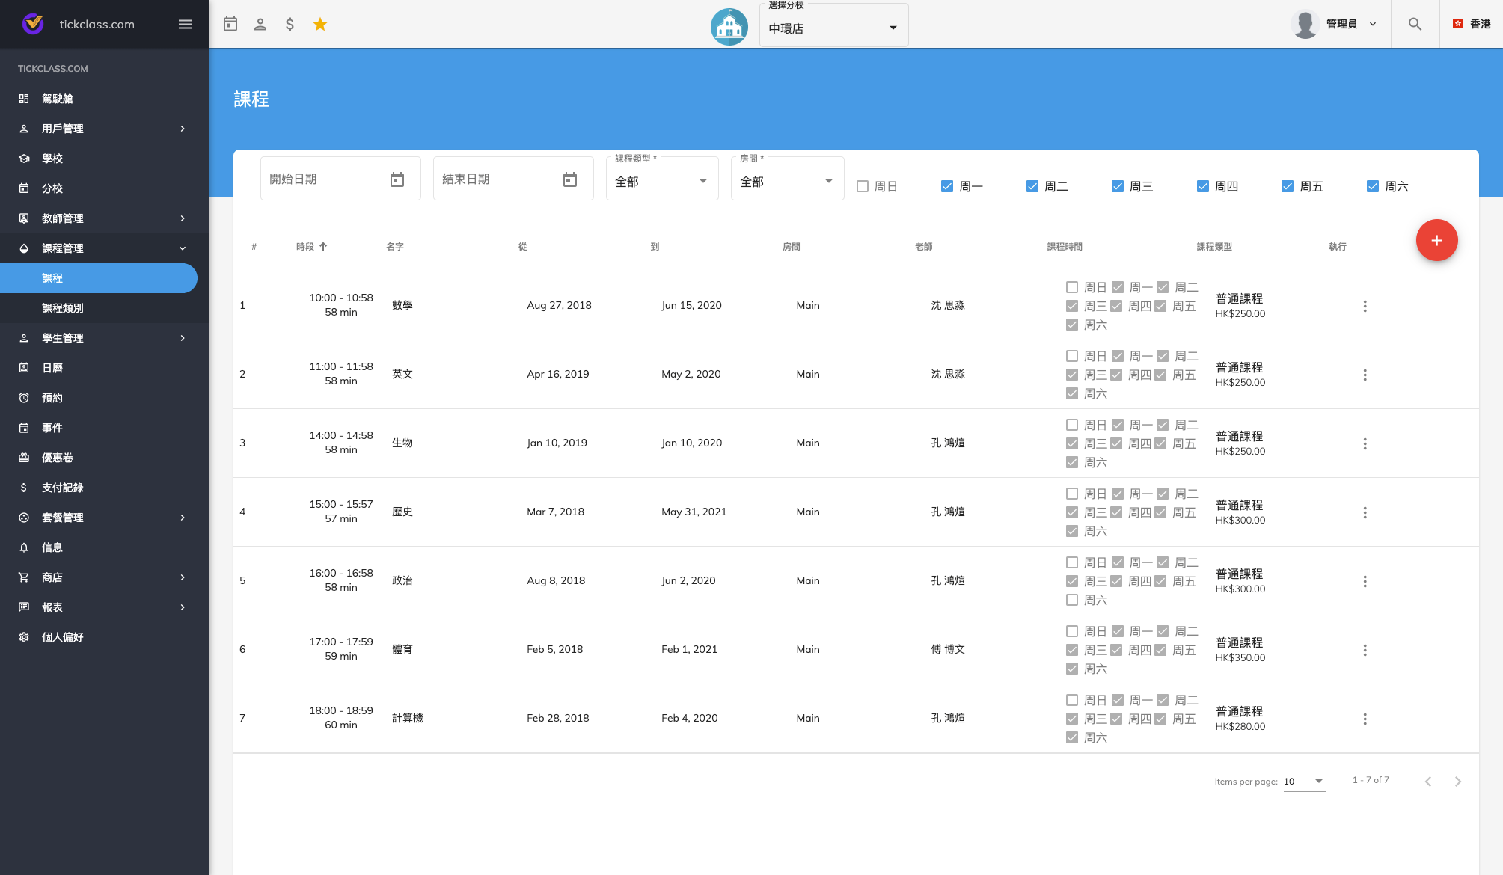
Task: Open 個人偏好 in sidebar
Action: tap(105, 637)
